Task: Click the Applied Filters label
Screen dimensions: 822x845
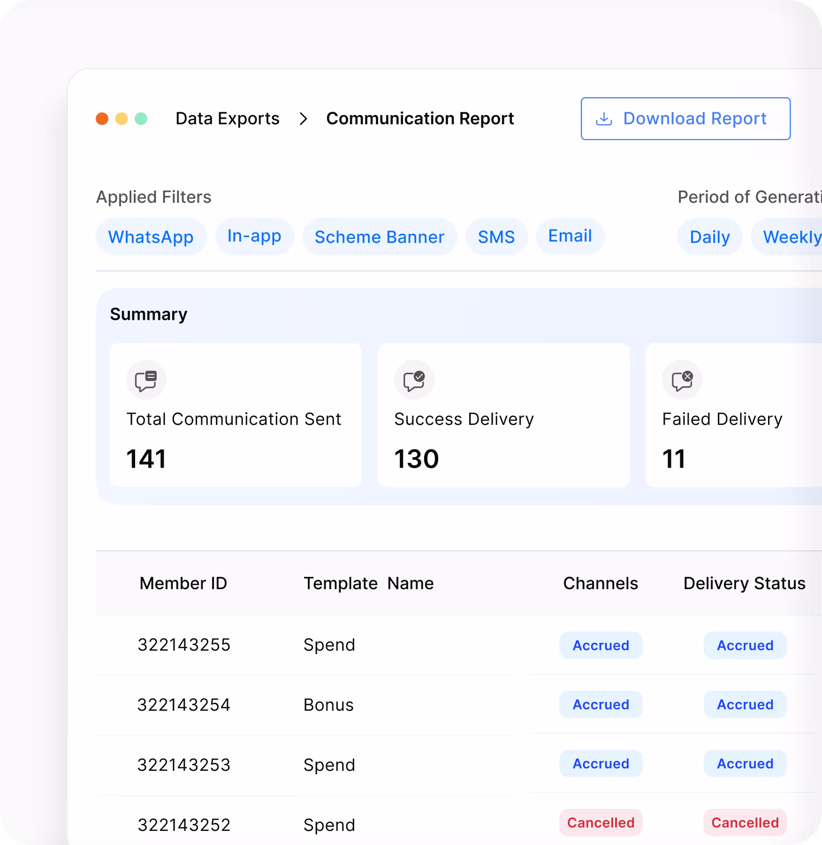Action: [x=154, y=197]
